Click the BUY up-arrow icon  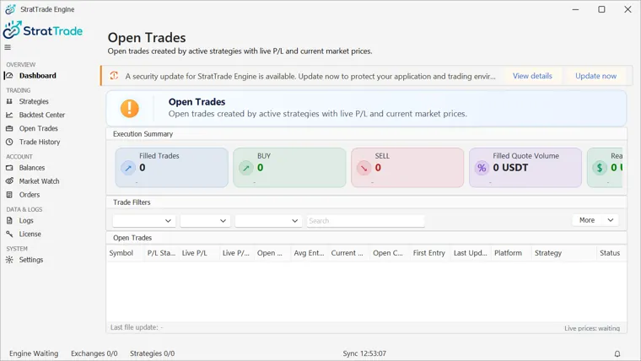(x=245, y=168)
